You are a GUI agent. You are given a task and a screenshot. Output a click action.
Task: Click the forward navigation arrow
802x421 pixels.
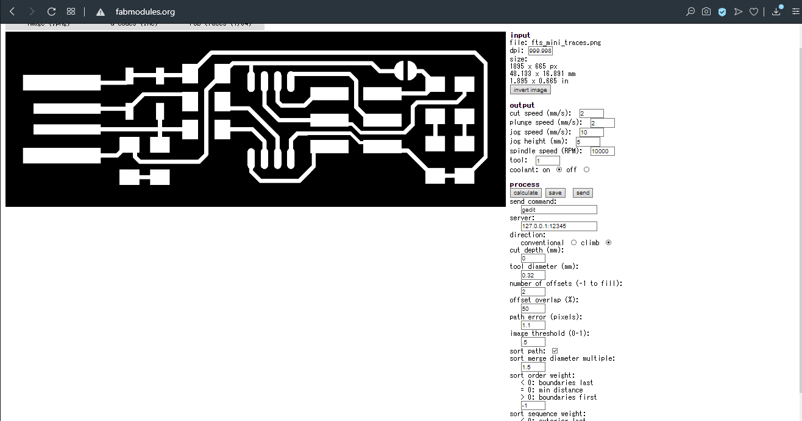pyautogui.click(x=32, y=12)
